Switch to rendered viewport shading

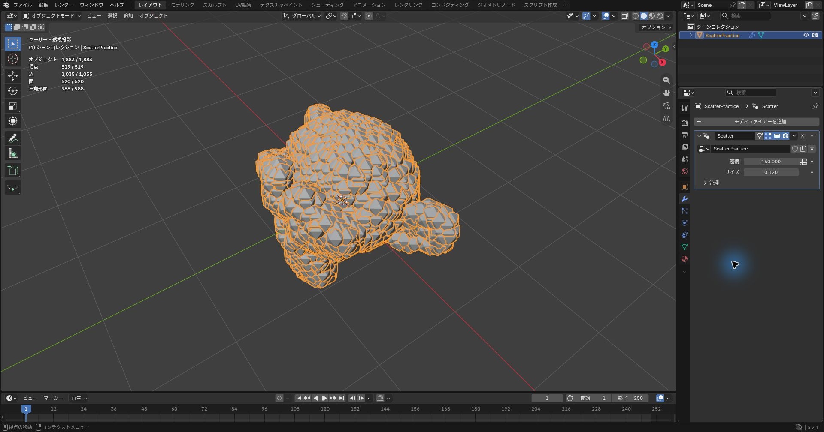point(660,16)
